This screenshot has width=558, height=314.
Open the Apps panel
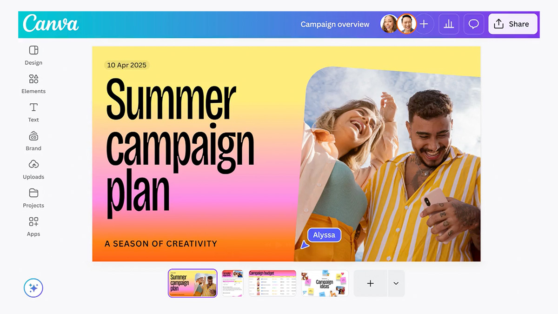pyautogui.click(x=33, y=227)
